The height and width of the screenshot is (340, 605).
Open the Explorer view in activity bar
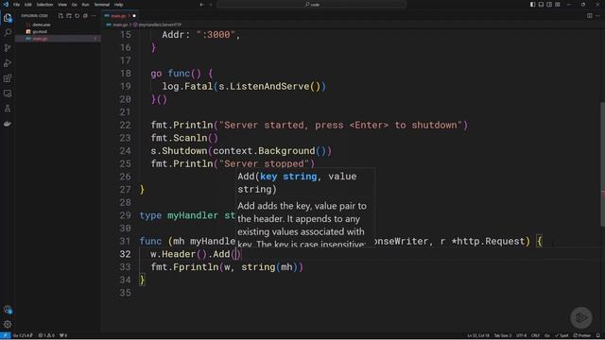point(8,17)
